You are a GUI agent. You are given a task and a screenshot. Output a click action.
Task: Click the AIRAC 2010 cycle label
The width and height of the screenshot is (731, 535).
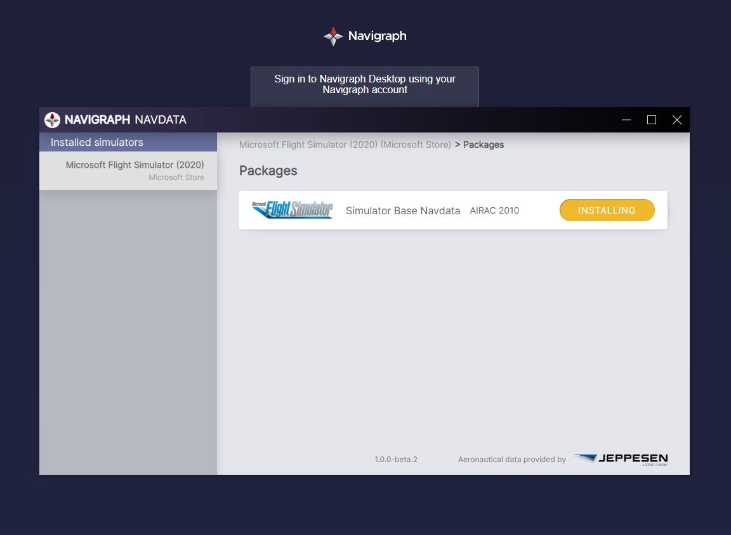tap(494, 210)
